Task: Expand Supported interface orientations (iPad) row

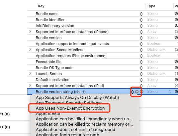Action: [x=30, y=85]
